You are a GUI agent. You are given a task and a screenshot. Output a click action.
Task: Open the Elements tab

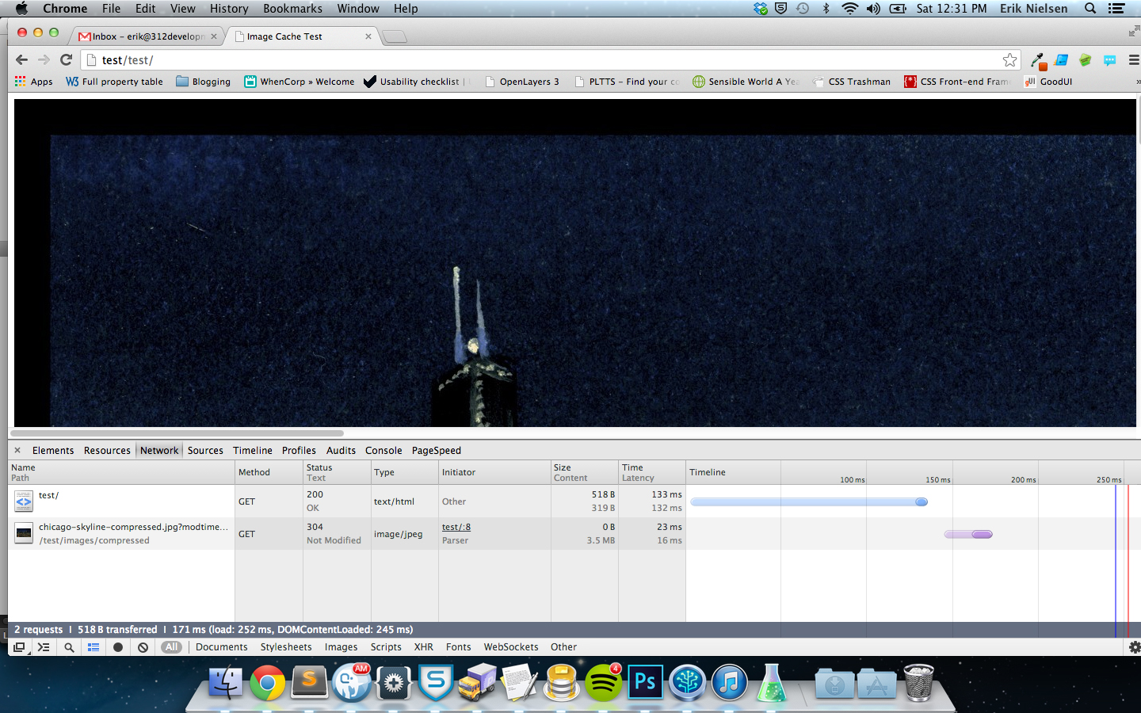click(x=53, y=450)
